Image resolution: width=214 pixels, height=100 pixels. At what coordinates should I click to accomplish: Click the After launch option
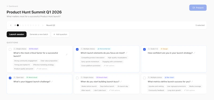click(x=86, y=90)
